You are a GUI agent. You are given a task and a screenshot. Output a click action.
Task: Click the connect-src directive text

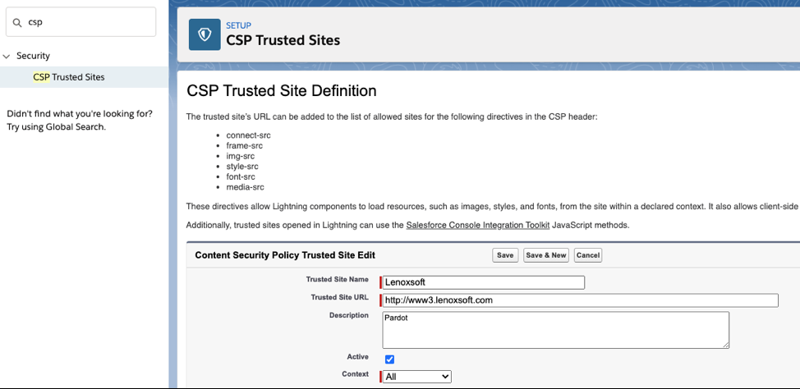coord(249,135)
